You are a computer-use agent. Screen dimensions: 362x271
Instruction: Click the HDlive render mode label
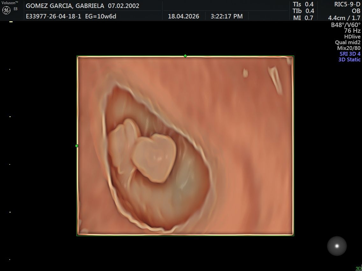[352, 37]
